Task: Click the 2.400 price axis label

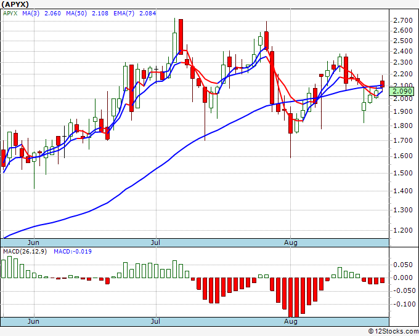Action: [403, 51]
